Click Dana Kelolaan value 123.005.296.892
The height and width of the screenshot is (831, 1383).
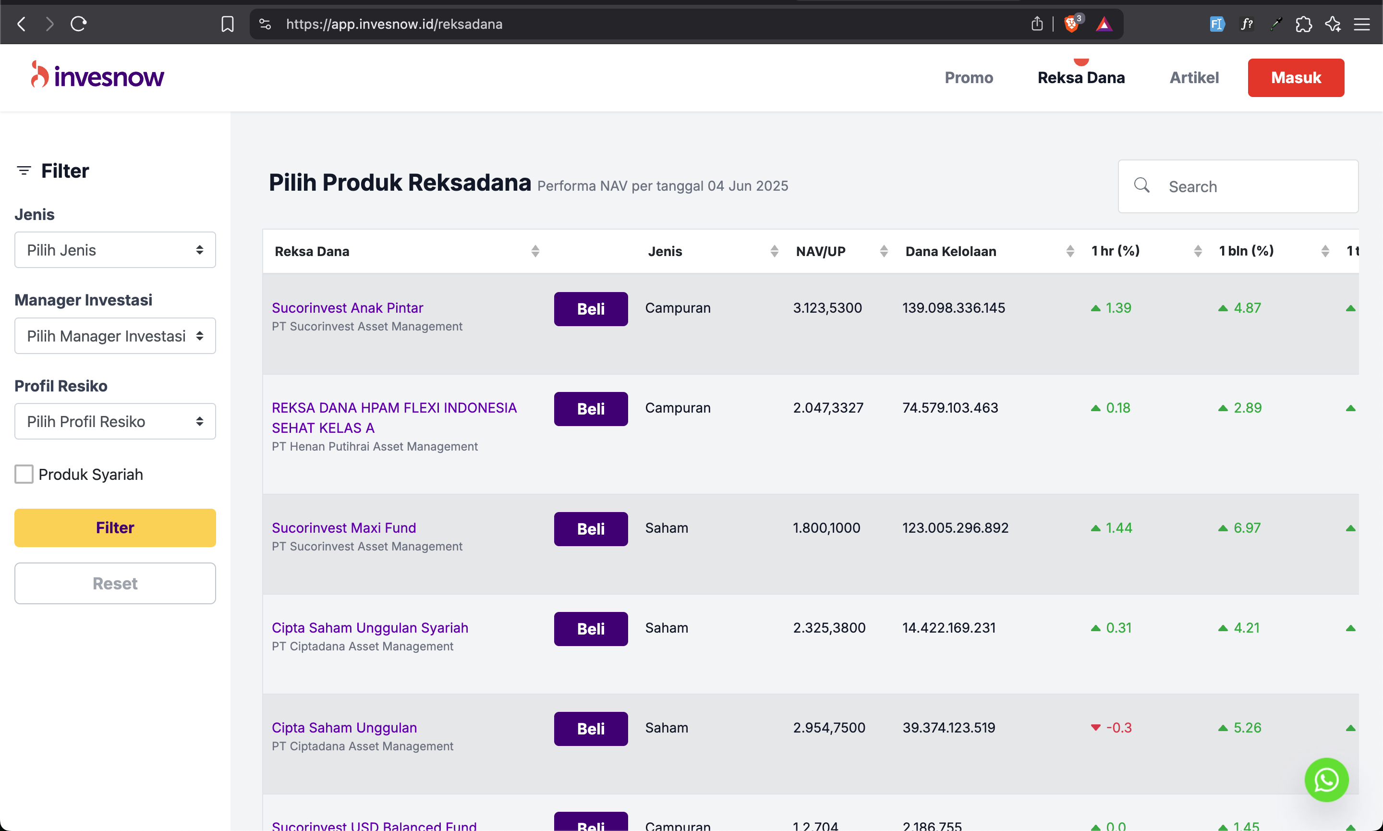(x=955, y=527)
